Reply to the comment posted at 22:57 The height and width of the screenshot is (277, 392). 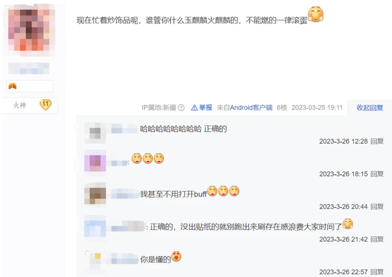point(377,272)
